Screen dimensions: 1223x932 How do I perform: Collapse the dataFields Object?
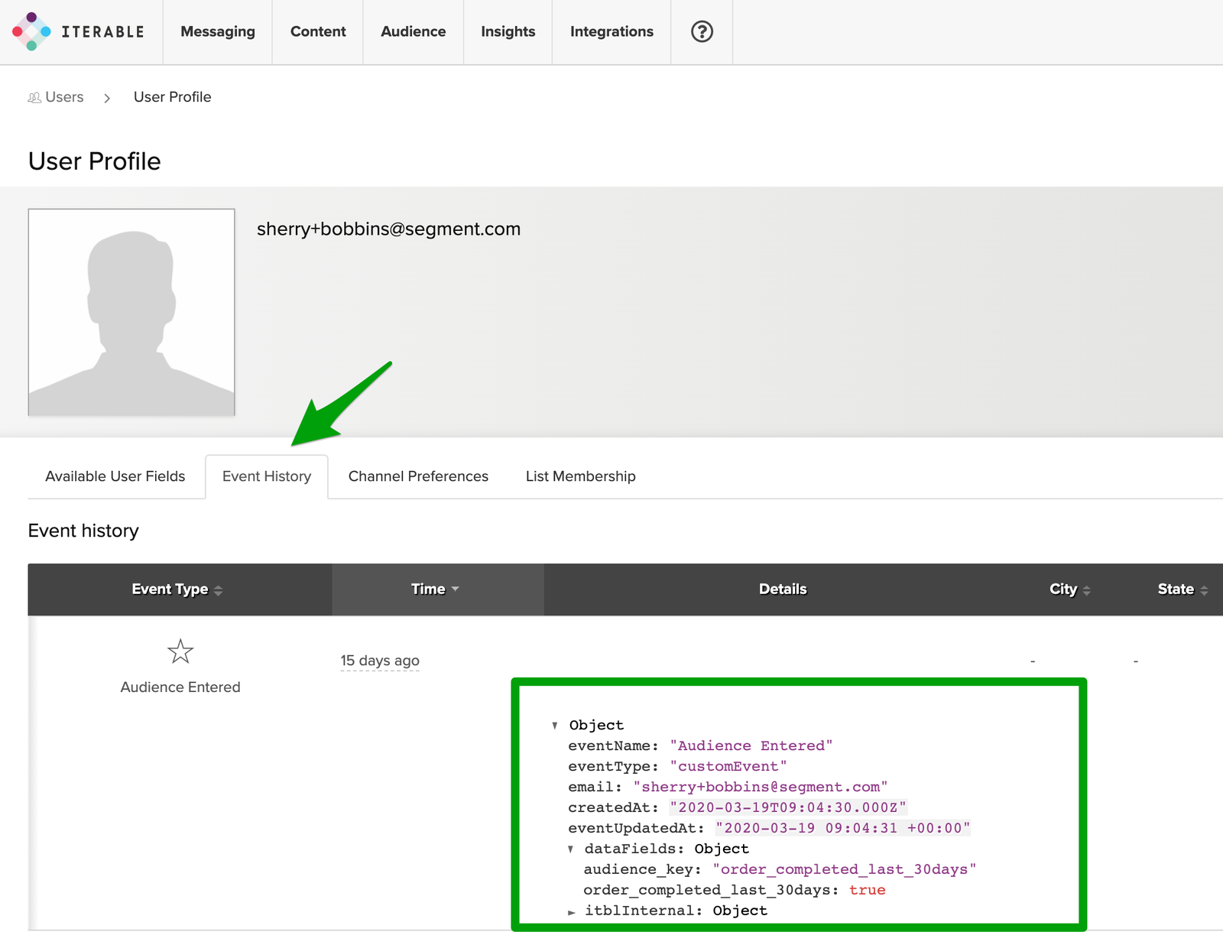tap(572, 849)
